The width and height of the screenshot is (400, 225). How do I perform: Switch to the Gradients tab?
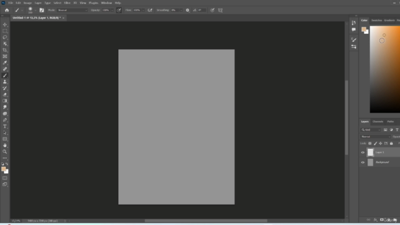pos(389,21)
